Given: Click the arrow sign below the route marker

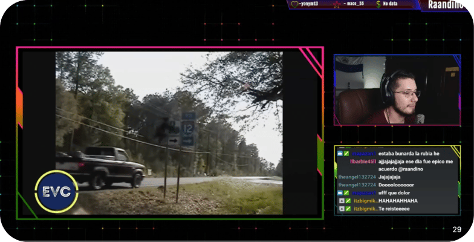Looking at the screenshot, I should pyautogui.click(x=174, y=140).
